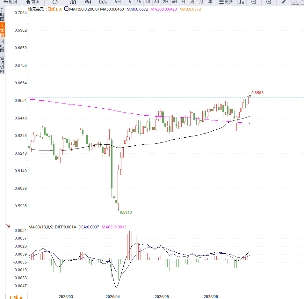Choose the 4H timeframe button

tap(174, 2)
